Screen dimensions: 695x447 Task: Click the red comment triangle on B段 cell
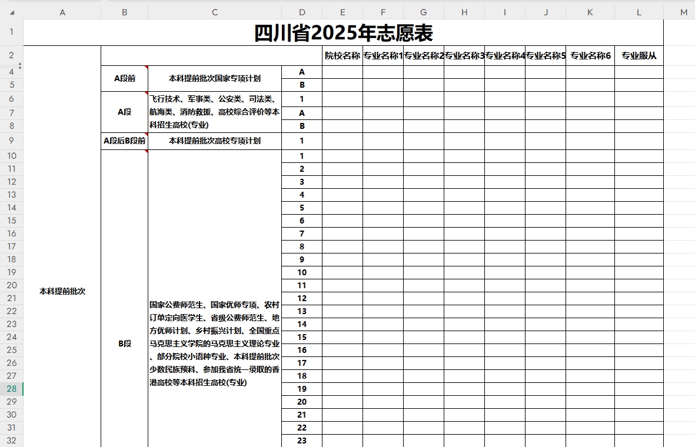146,152
